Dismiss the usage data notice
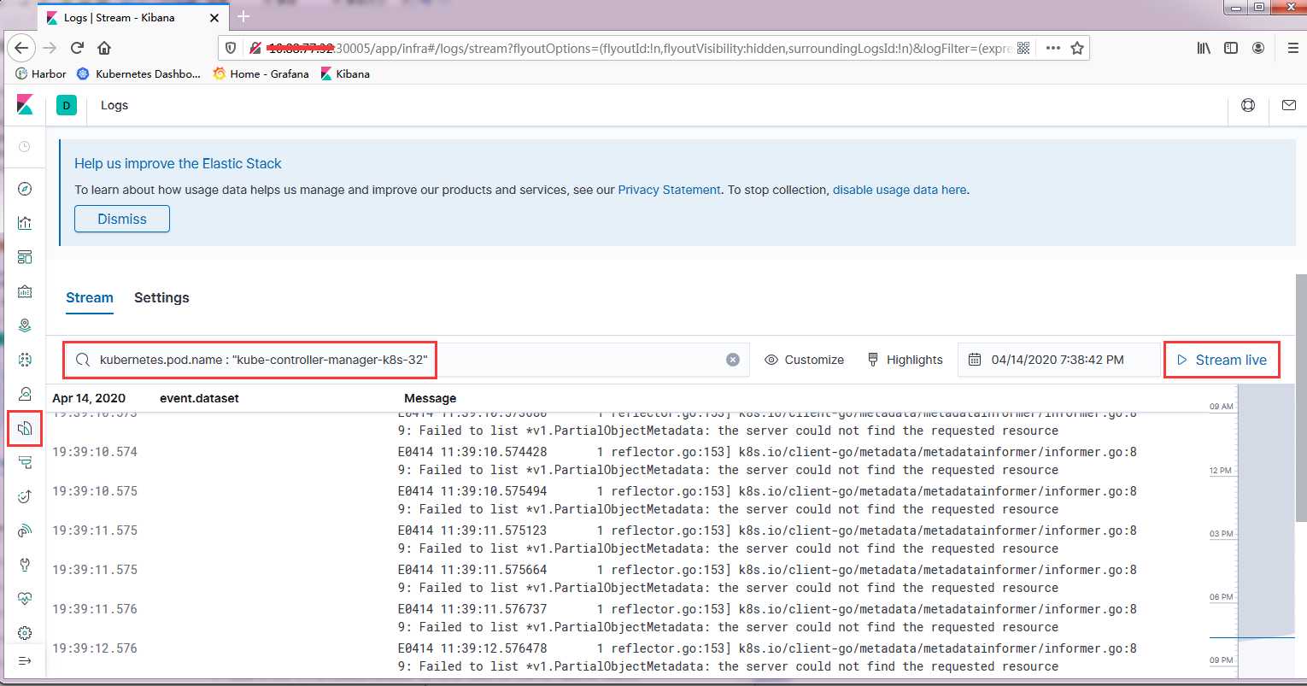Screen dimensions: 1307x686 pos(122,219)
